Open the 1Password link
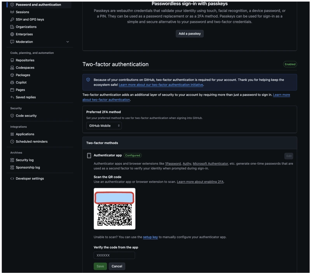The width and height of the screenshot is (311, 273). 173,163
